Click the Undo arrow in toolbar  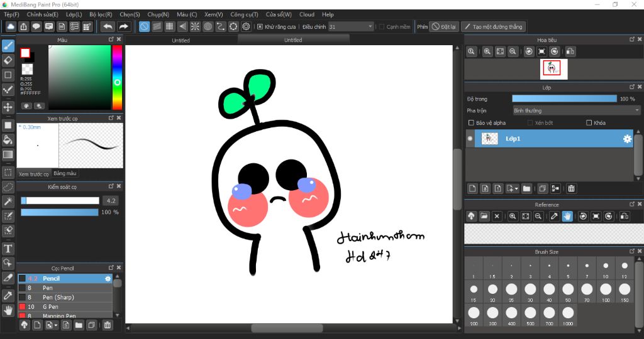108,26
